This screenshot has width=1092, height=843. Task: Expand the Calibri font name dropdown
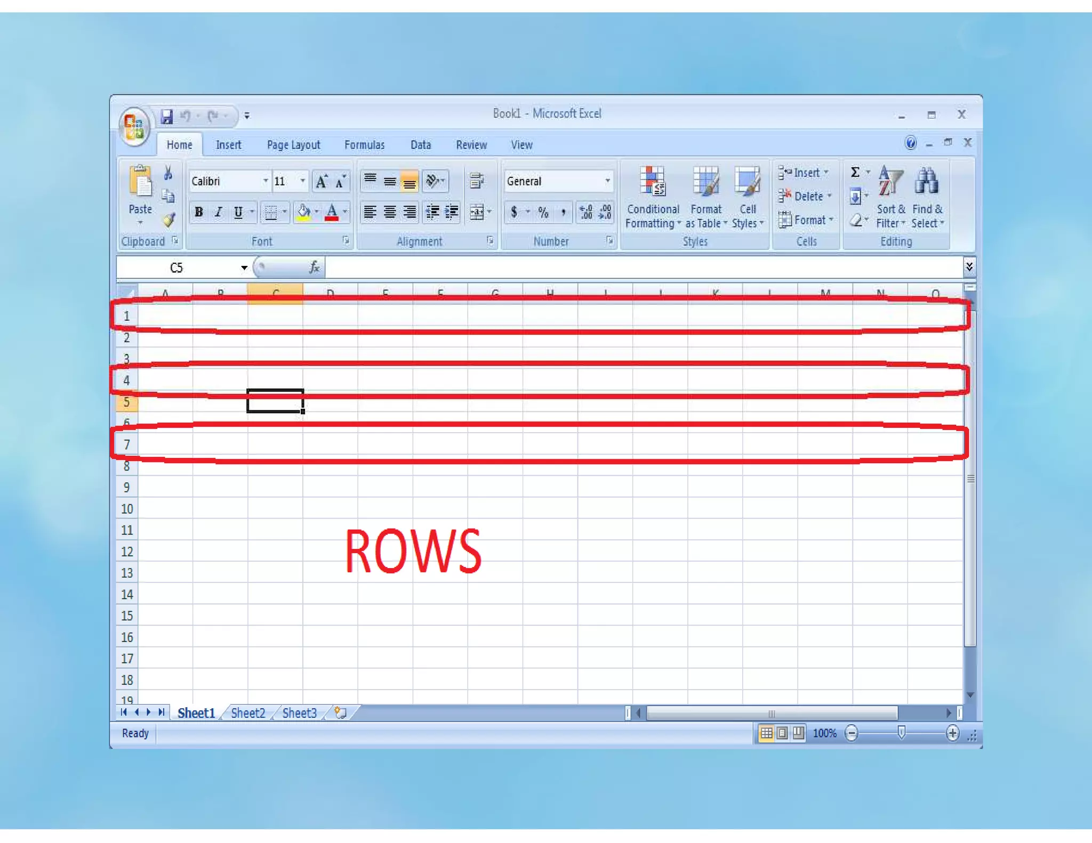pos(265,181)
